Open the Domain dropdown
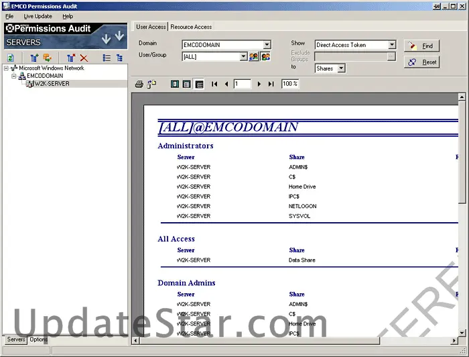The width and height of the screenshot is (469, 357). 267,44
